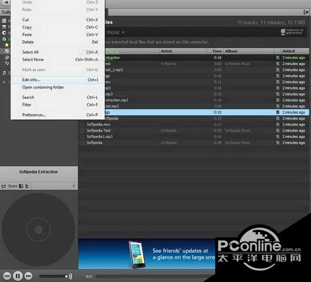Click the speaker volume icon
The width and height of the screenshot is (311, 282).
click(70, 276)
